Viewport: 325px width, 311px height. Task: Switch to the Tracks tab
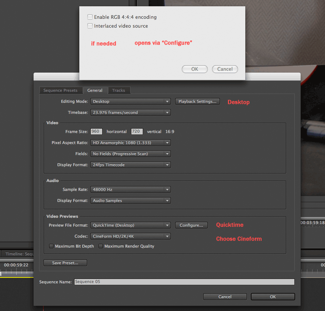click(x=118, y=90)
